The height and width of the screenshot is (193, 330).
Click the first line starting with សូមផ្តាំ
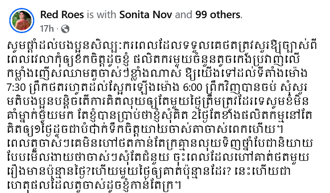(x=161, y=46)
